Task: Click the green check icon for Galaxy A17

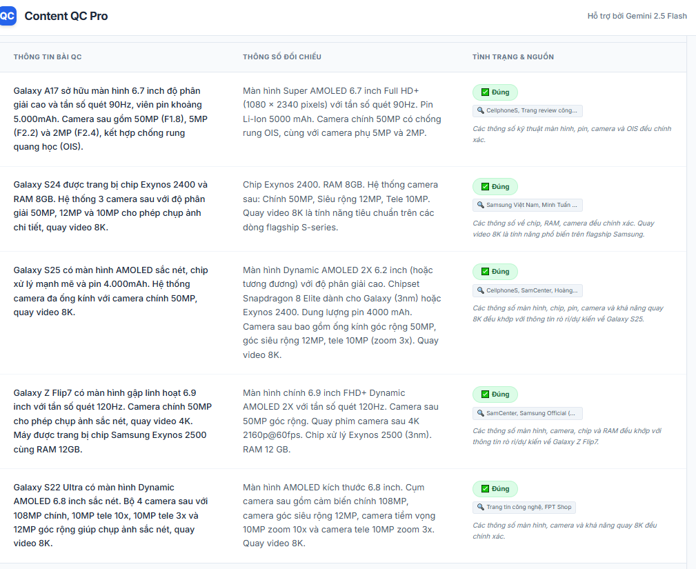Action: pos(485,92)
